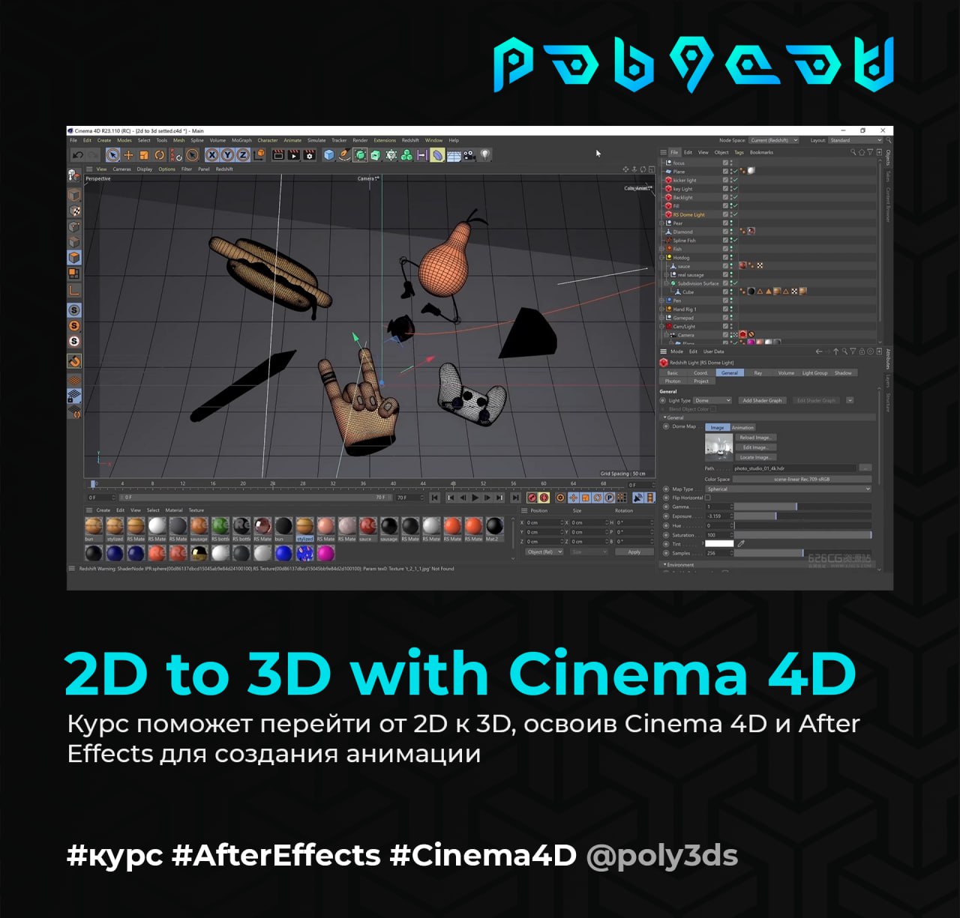Click the Apply coordinates button
The height and width of the screenshot is (918, 960).
click(x=634, y=552)
